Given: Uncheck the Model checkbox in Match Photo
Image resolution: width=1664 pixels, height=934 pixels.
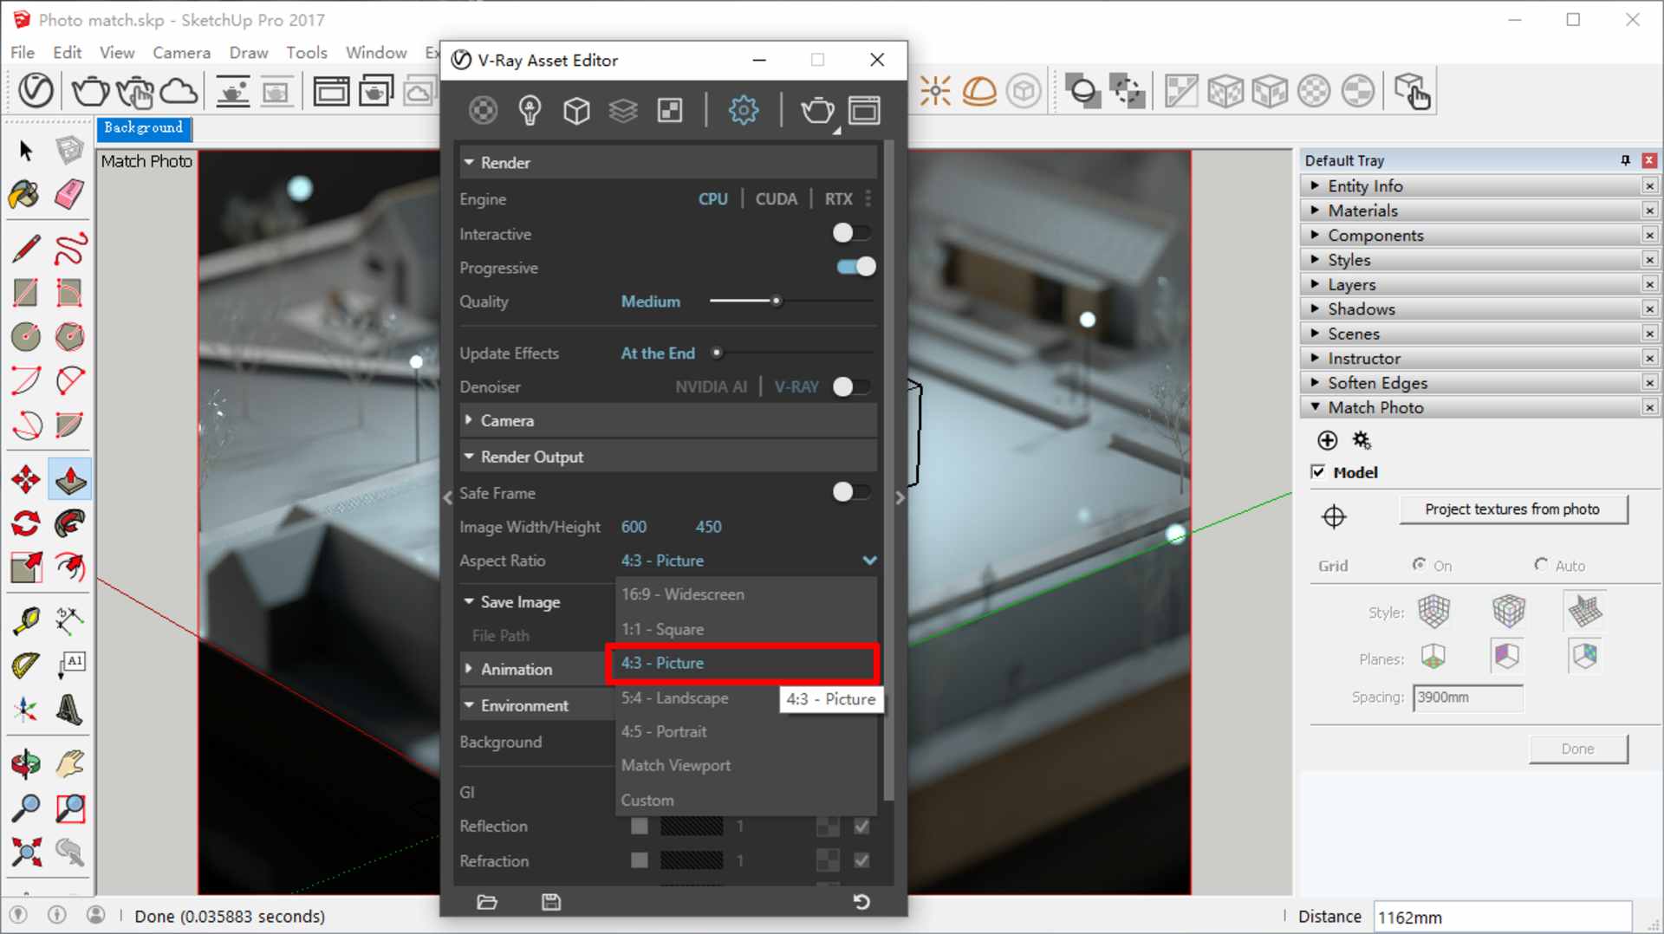Looking at the screenshot, I should (1318, 471).
